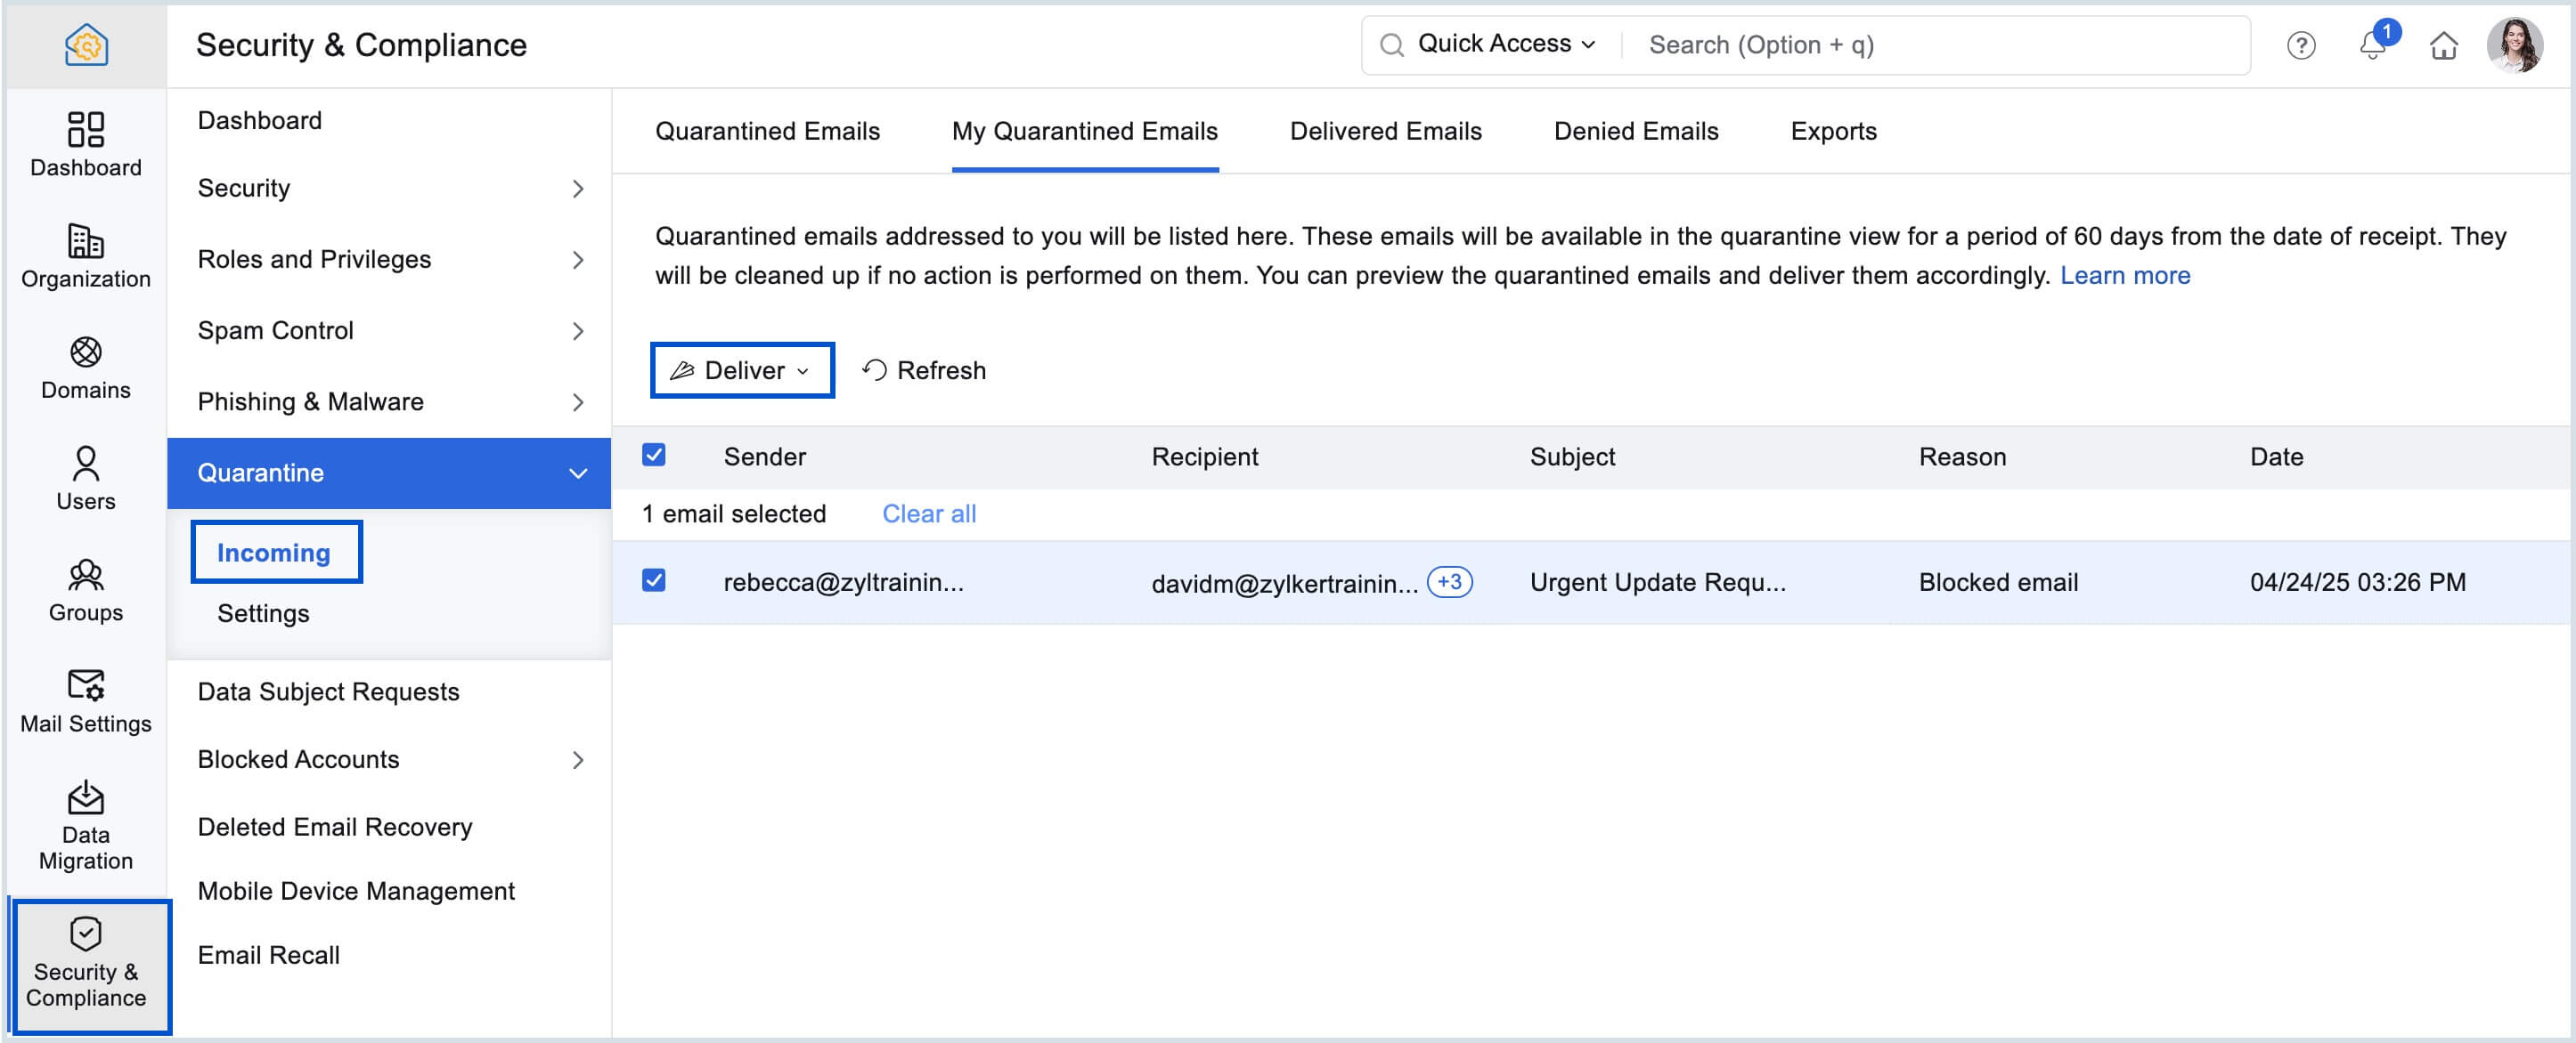
Task: Open the Quick Access dropdown
Action: [x=1504, y=44]
